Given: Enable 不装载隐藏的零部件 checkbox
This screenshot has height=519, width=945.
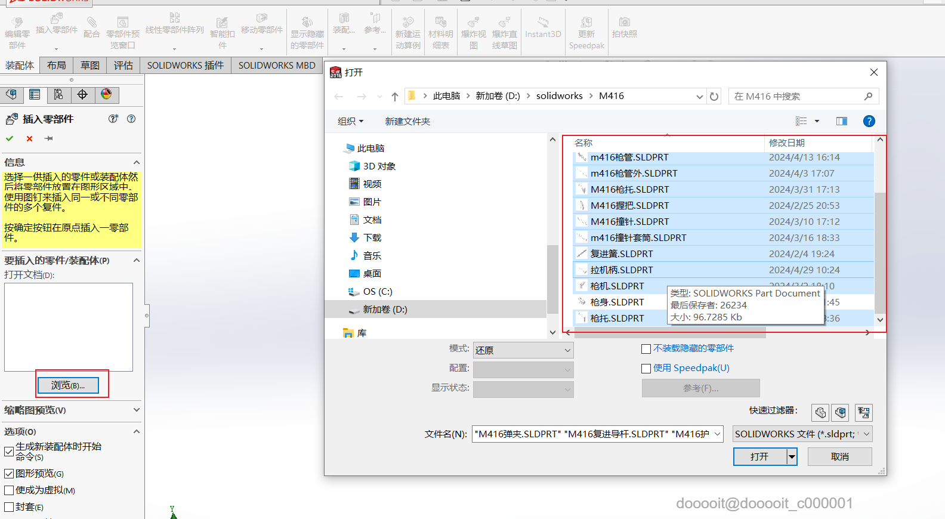Looking at the screenshot, I should pos(646,349).
